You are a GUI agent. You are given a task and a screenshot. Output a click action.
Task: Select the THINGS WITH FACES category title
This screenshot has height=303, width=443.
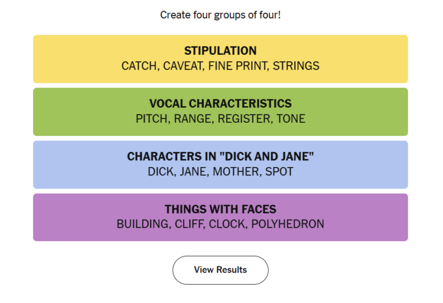point(220,210)
